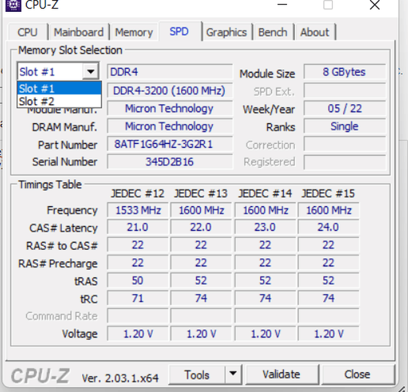408x392 pixels.
Task: Open the Mainboard tab
Action: click(x=78, y=32)
